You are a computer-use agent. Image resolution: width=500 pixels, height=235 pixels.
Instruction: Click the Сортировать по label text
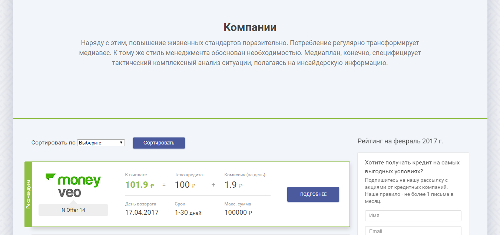pyautogui.click(x=53, y=143)
